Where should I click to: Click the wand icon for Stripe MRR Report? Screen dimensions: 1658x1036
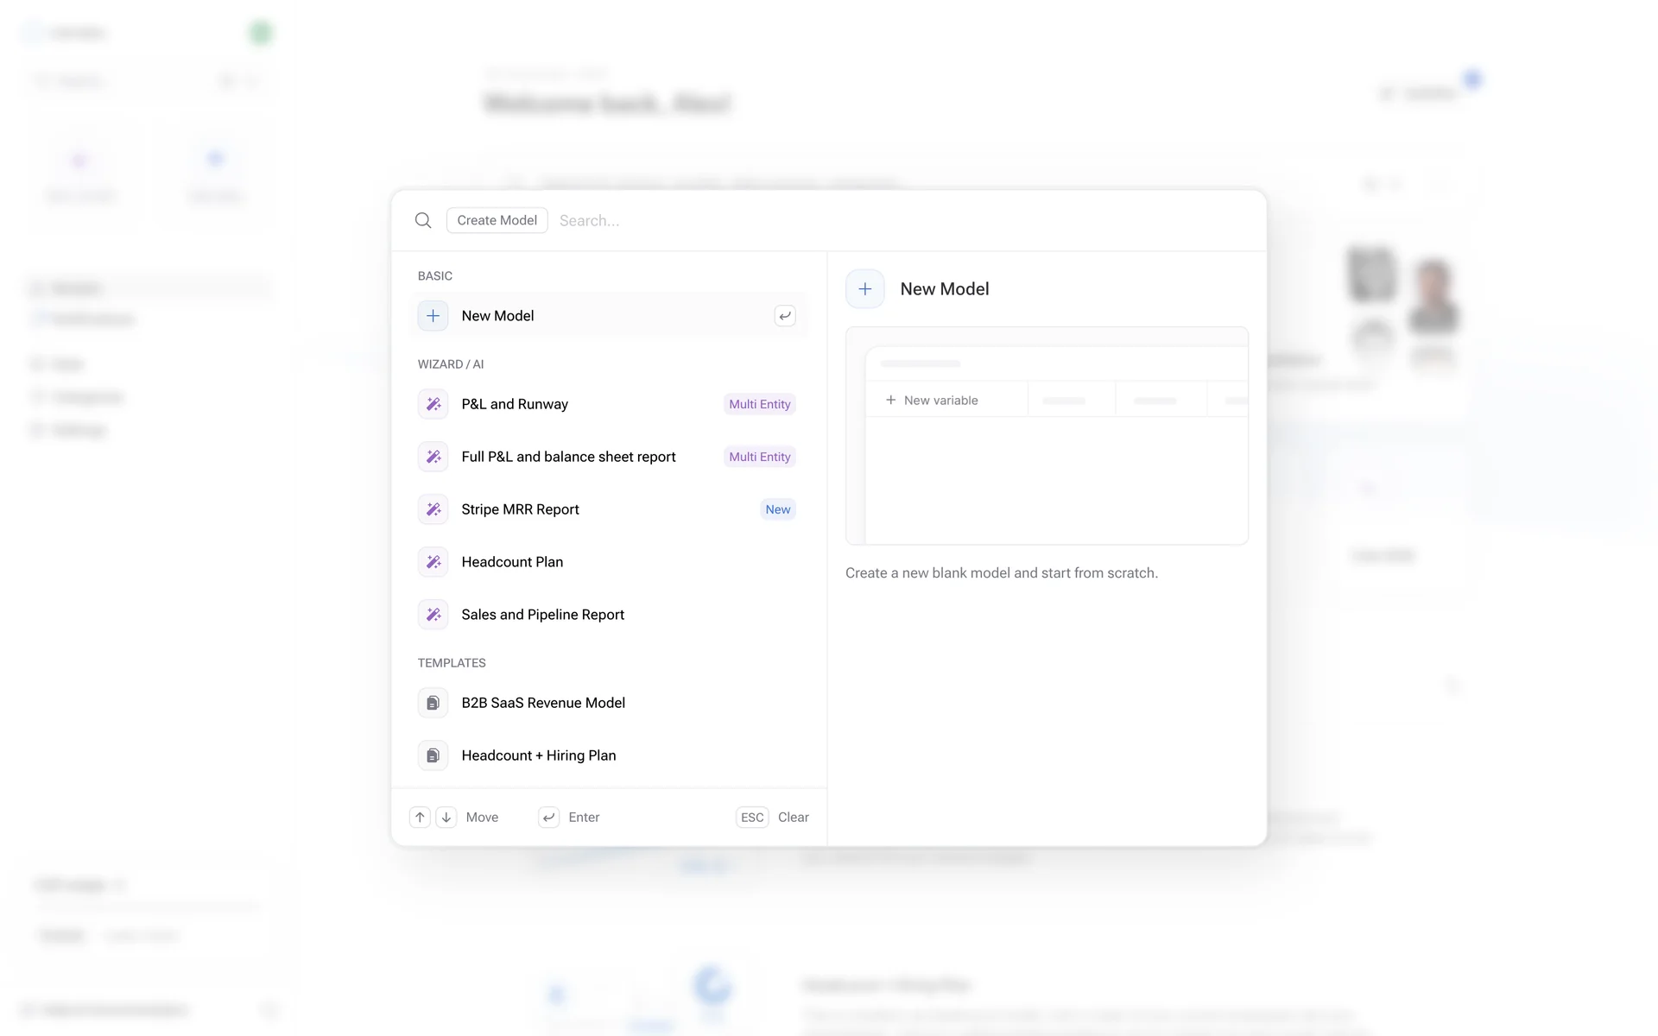point(433,509)
